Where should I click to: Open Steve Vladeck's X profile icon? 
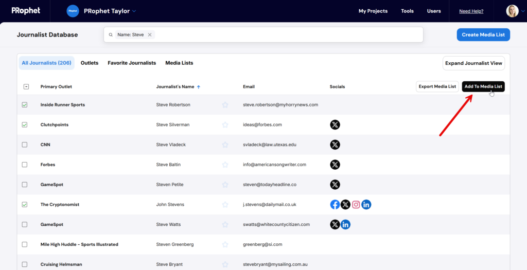(335, 145)
